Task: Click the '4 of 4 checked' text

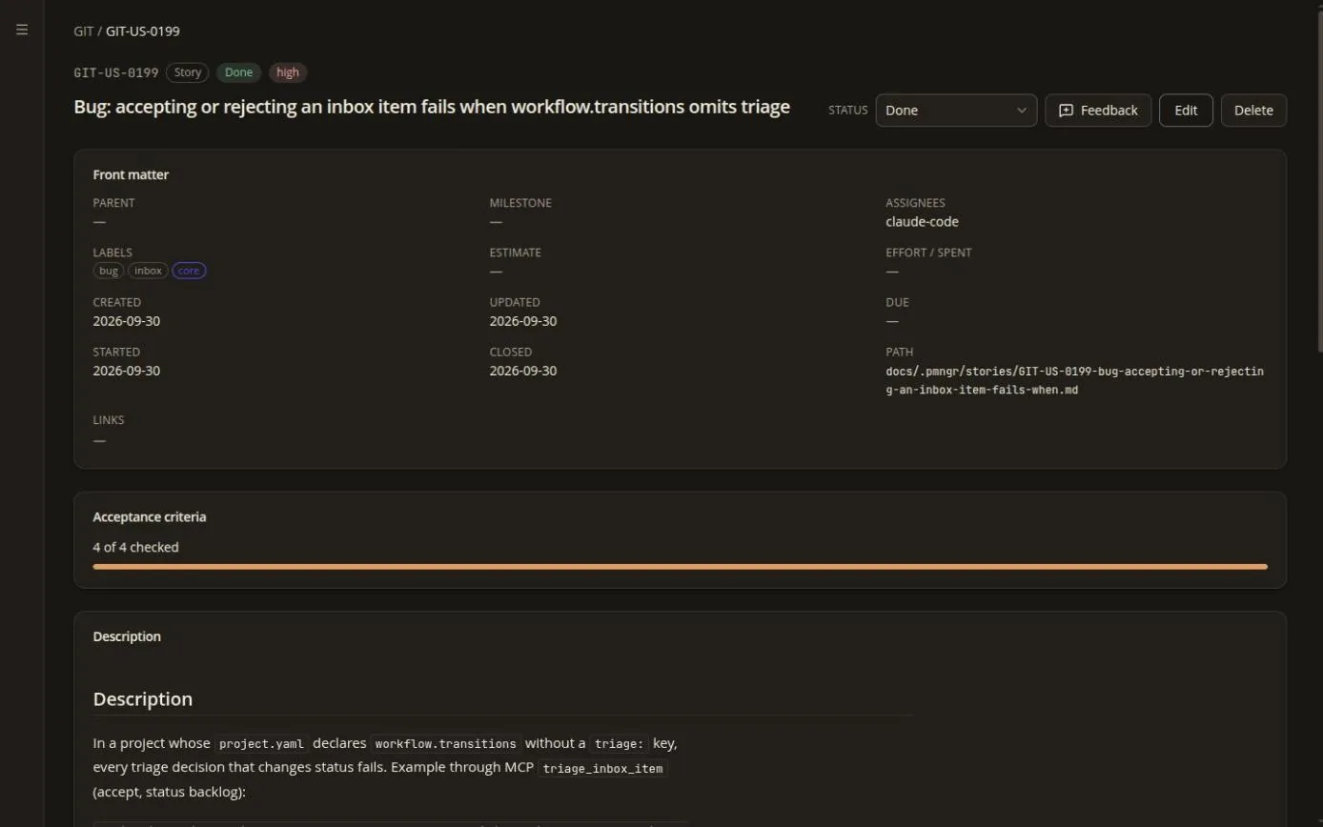Action: [135, 547]
